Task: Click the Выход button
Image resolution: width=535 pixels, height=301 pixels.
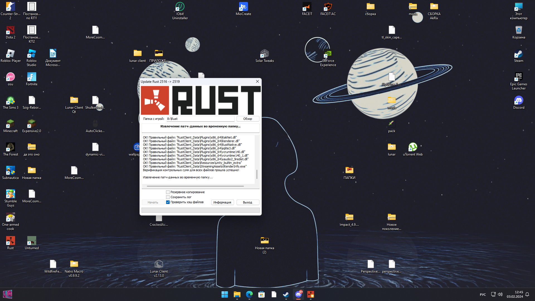Action: (x=248, y=202)
